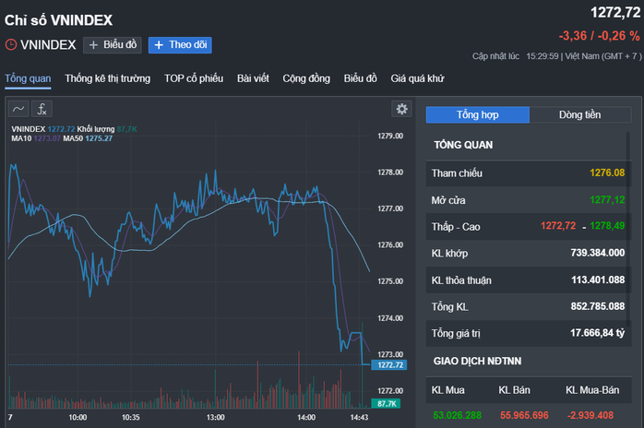Screen dimensions: 644x428
Task: Click the Chỉ số VNINDEX page title
Action: click(x=58, y=20)
